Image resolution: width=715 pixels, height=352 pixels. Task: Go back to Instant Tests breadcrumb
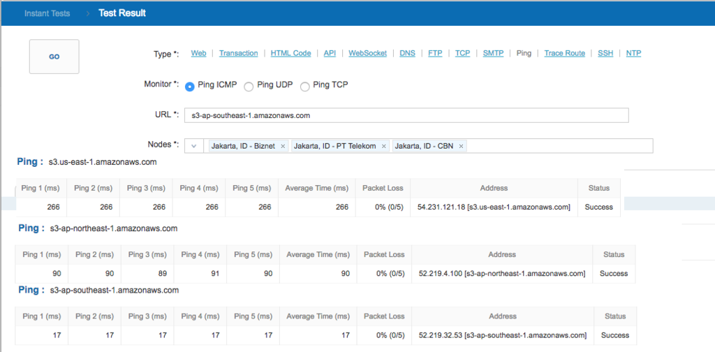click(x=47, y=13)
